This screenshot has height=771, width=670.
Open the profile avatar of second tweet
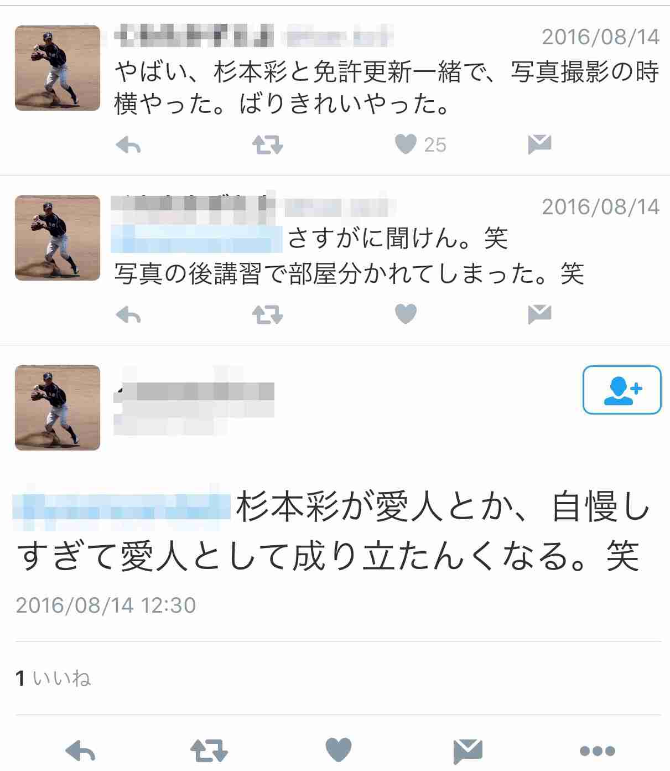[x=58, y=238]
